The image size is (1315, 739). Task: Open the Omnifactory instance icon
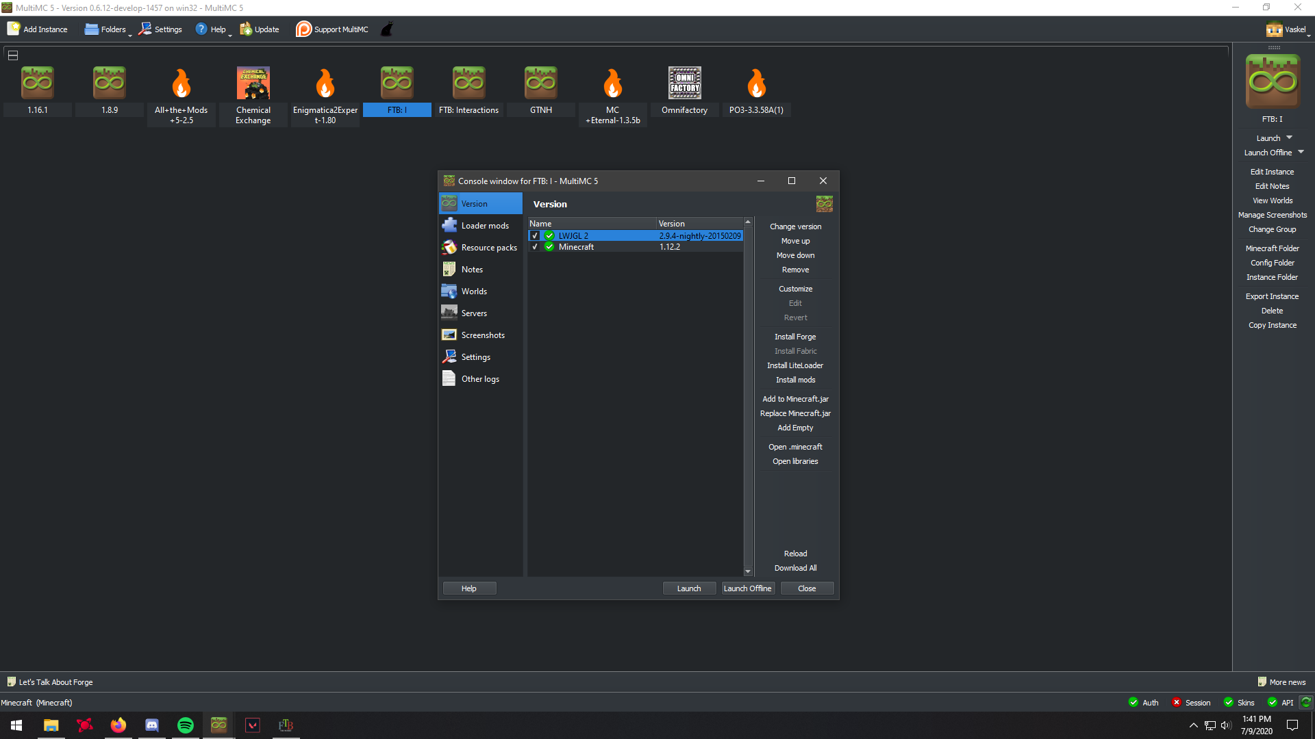click(684, 82)
